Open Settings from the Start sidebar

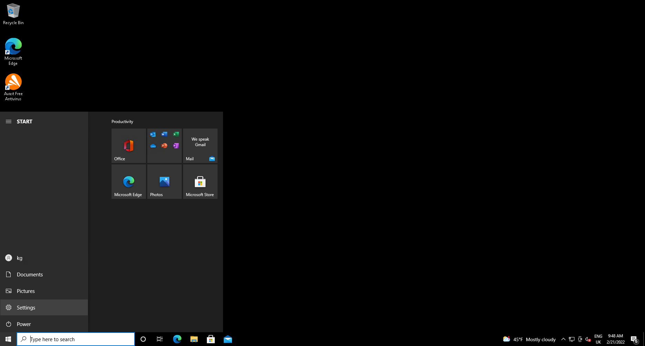point(44,307)
